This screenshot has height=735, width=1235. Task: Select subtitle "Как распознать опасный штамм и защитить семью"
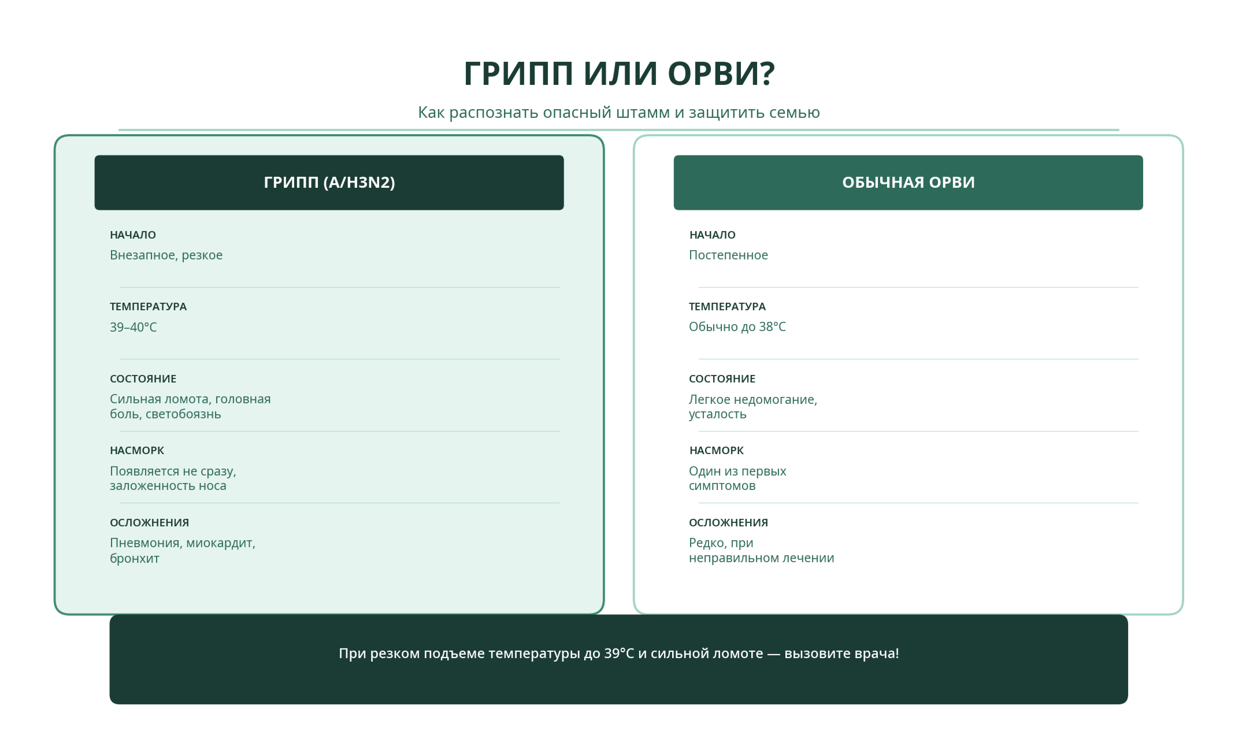point(619,112)
